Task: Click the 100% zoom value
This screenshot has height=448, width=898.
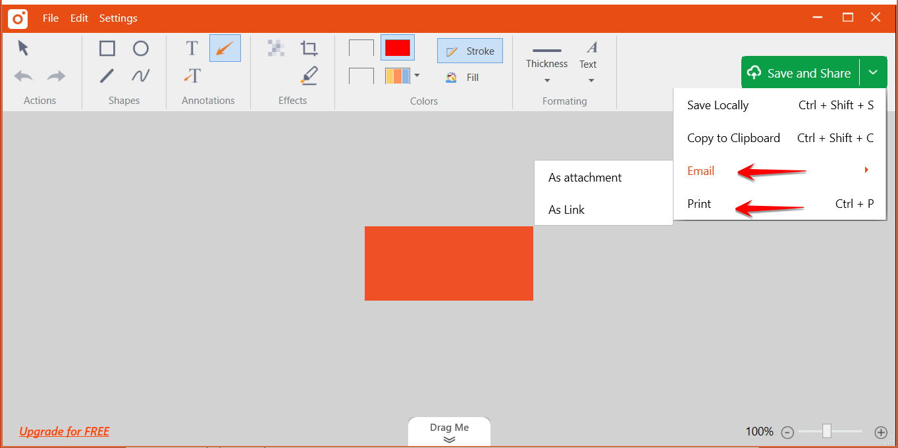Action: (x=759, y=432)
